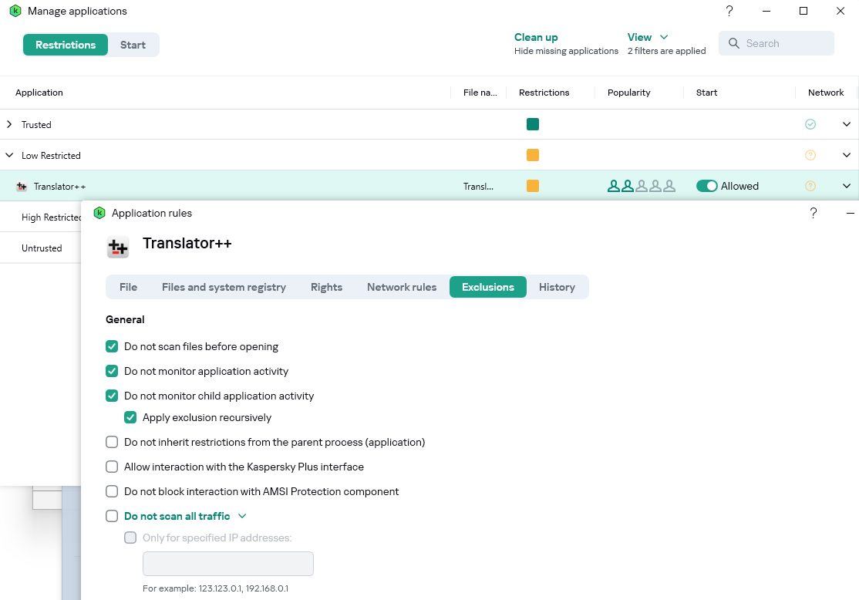Open the History tab
The image size is (859, 600).
(557, 287)
